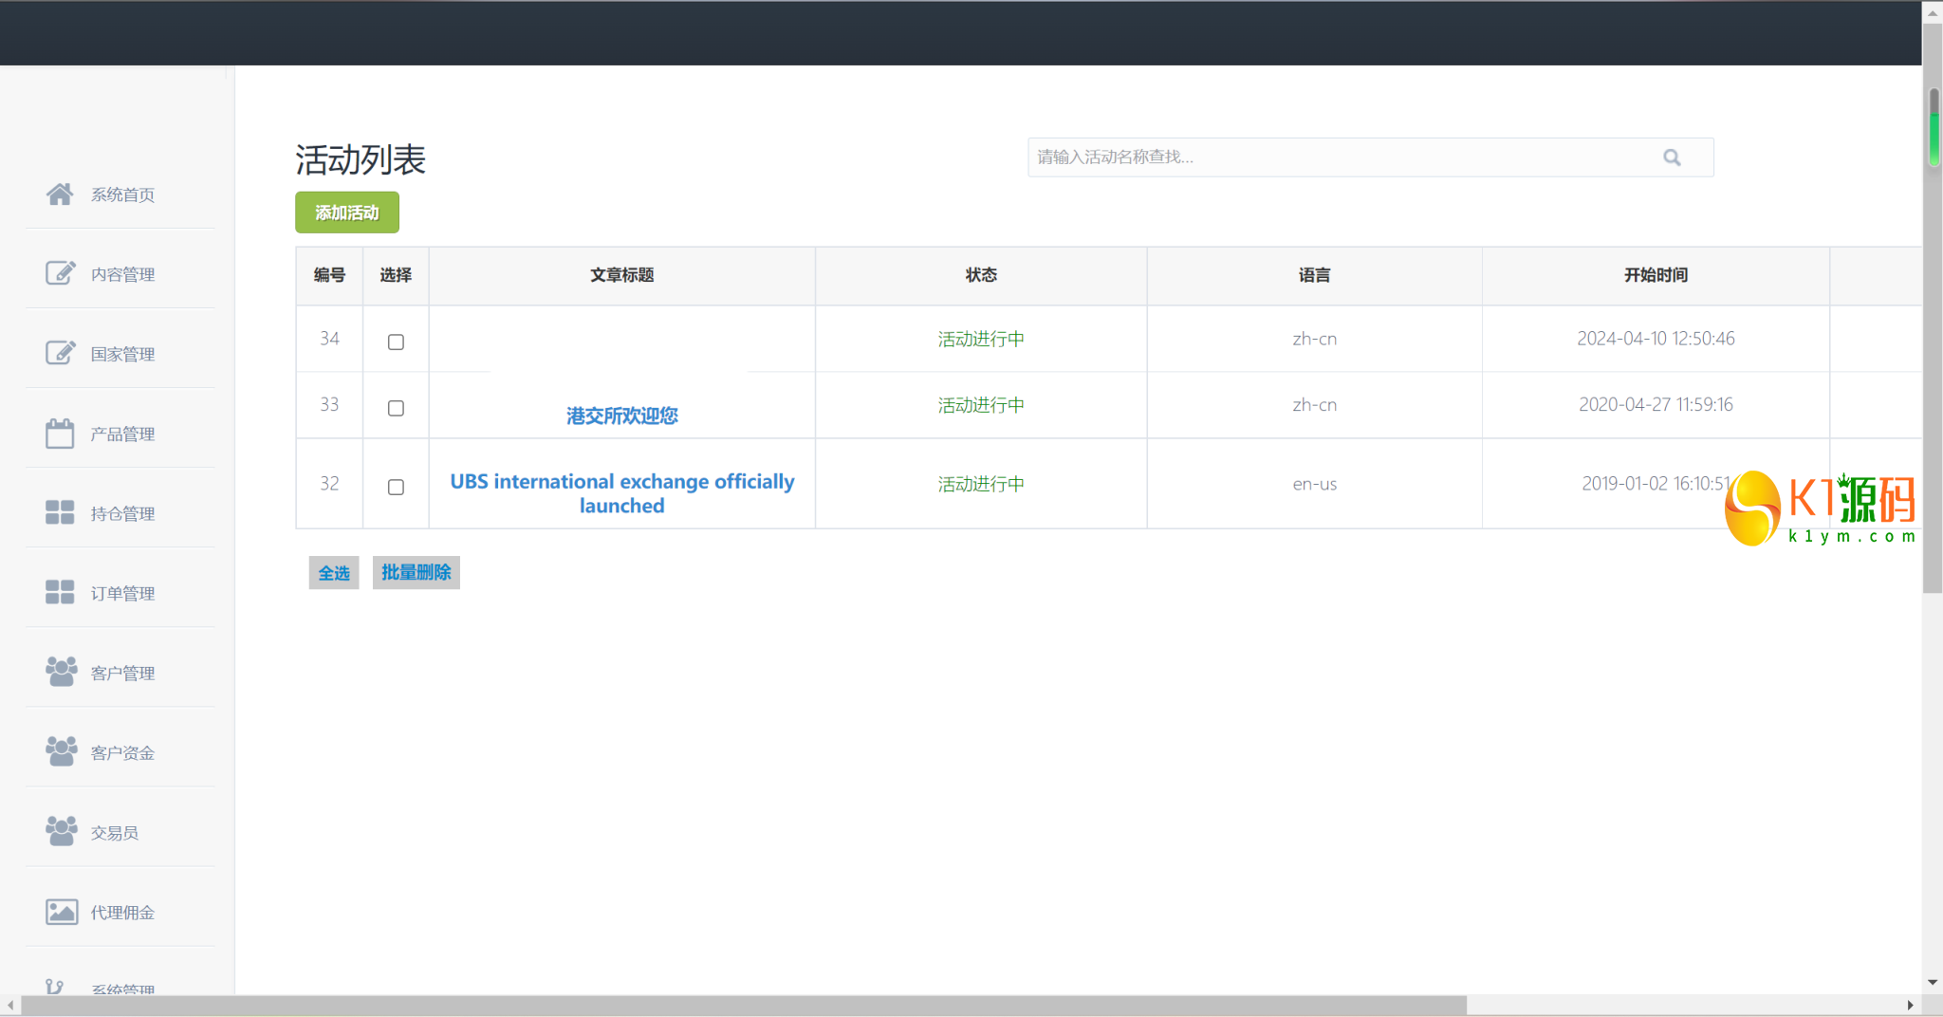
Task: Click the grid icon beside 订单管理
Action: pyautogui.click(x=60, y=593)
